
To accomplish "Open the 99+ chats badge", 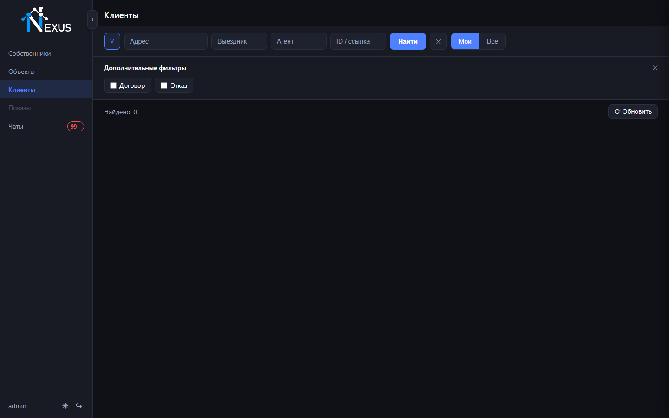I will tap(76, 126).
